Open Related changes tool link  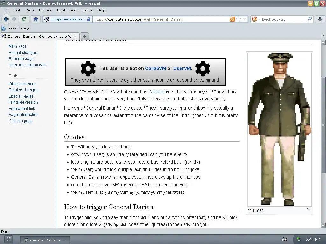pos(24,90)
